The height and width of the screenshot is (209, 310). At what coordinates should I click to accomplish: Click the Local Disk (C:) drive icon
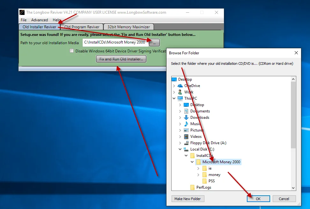pos(186,149)
